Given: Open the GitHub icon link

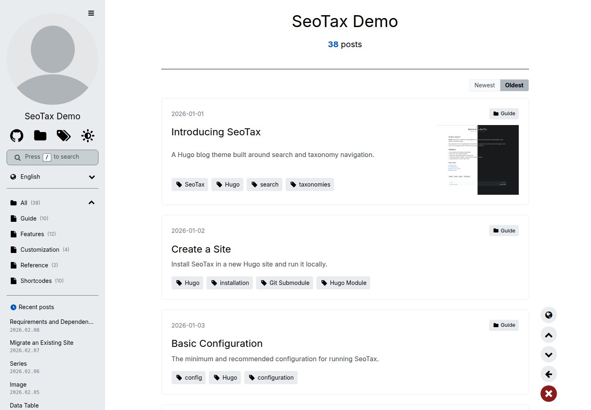Looking at the screenshot, I should tap(17, 136).
